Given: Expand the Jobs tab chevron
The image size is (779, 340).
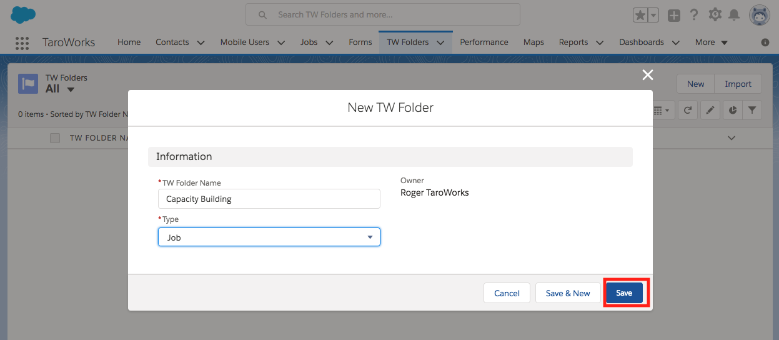Looking at the screenshot, I should pos(329,42).
